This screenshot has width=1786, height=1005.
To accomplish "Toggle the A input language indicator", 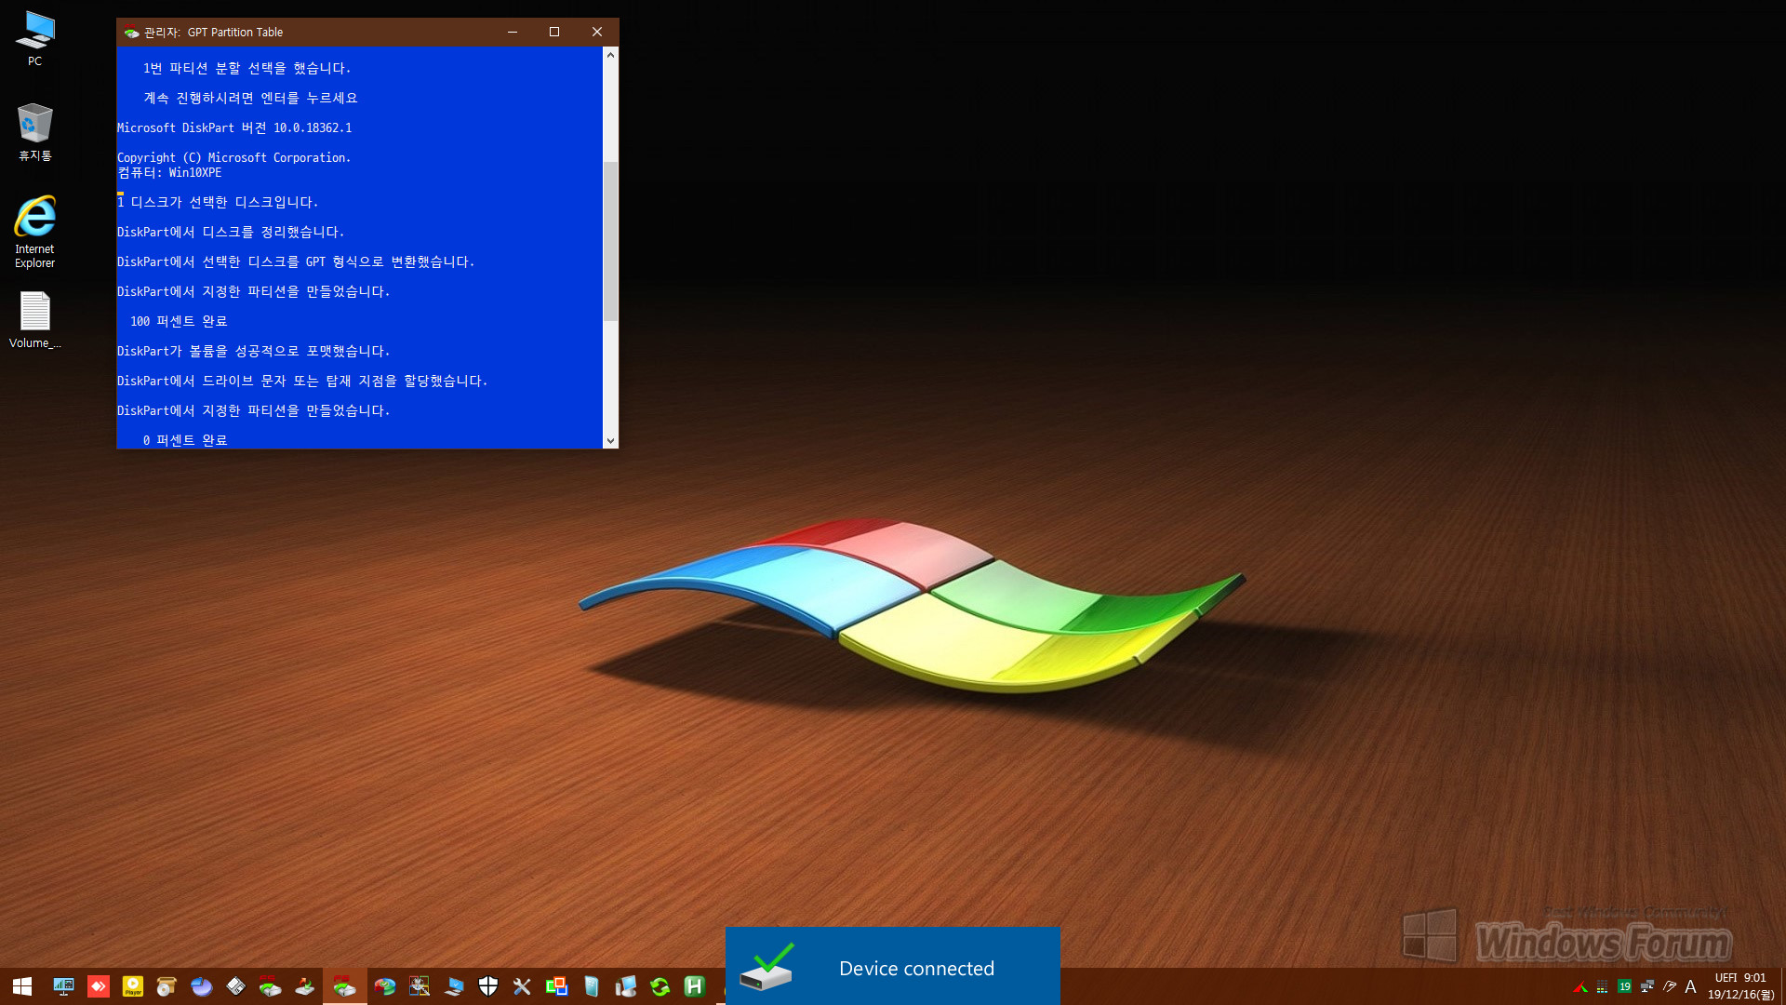I will coord(1690,986).
